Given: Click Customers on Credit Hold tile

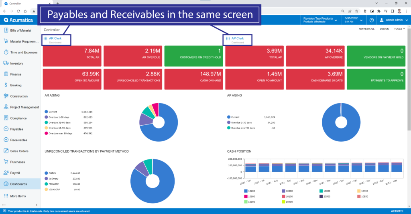Looking at the screenshot, I should 194,56.
